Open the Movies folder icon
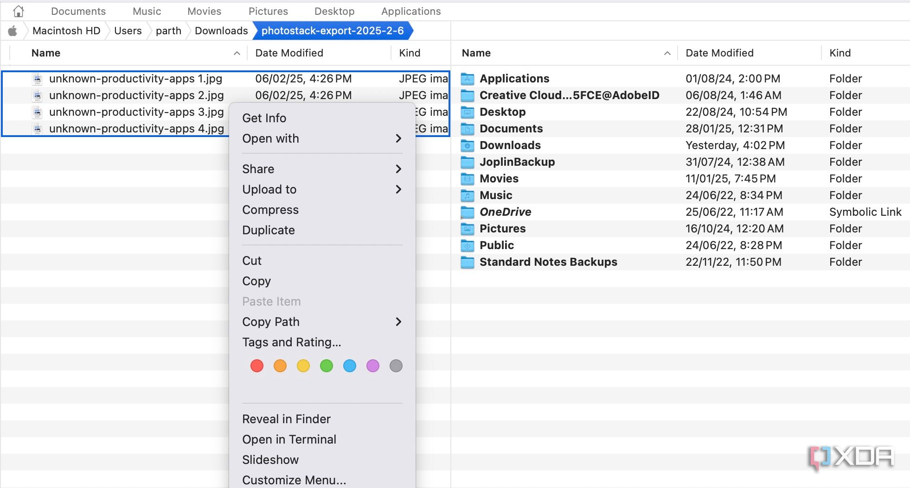This screenshot has height=488, width=910. coord(468,178)
